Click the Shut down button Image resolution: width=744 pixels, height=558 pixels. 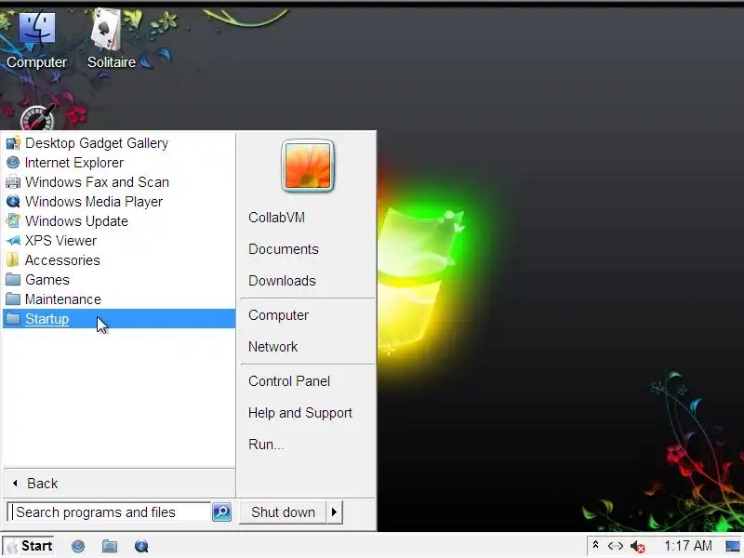283,512
